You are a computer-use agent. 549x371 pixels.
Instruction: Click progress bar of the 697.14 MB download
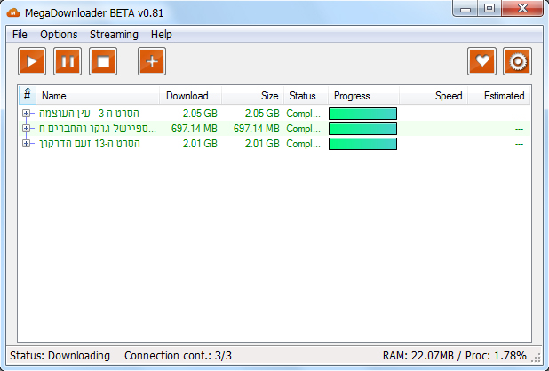pyautogui.click(x=362, y=129)
